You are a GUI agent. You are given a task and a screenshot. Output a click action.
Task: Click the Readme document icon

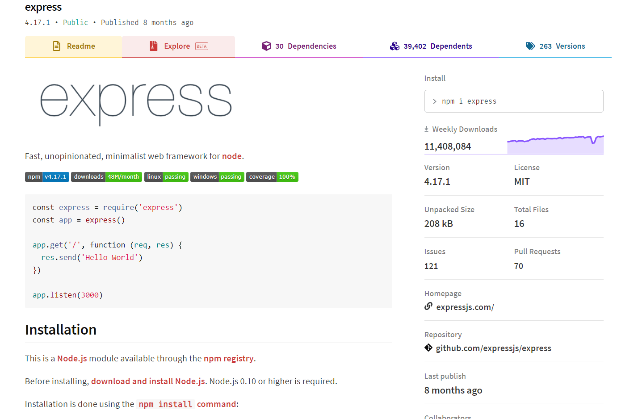[56, 46]
